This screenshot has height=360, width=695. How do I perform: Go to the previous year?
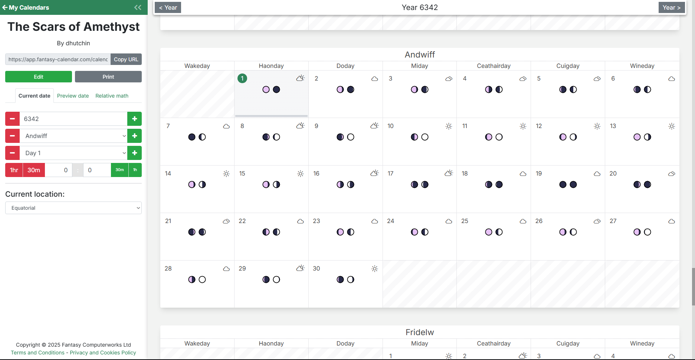coord(168,7)
